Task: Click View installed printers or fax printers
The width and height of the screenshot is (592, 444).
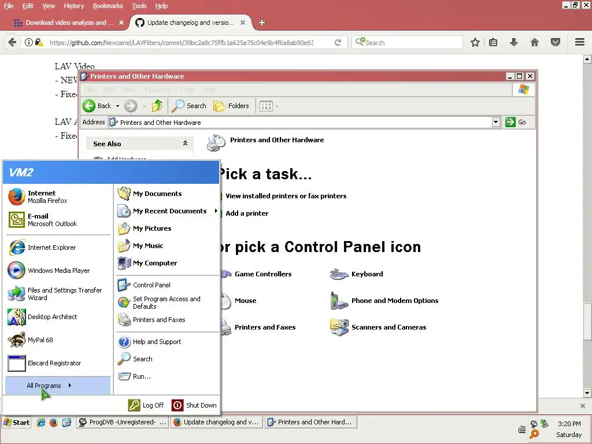Action: click(286, 196)
